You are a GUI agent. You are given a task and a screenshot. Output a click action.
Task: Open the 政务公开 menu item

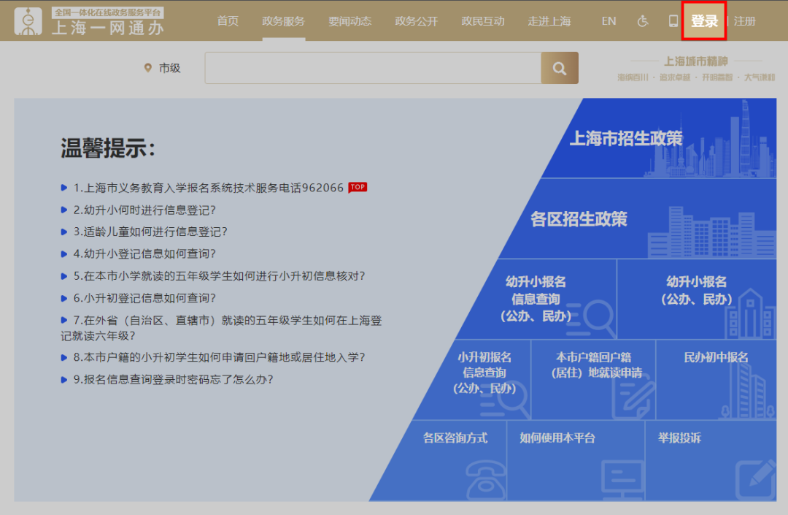click(417, 21)
